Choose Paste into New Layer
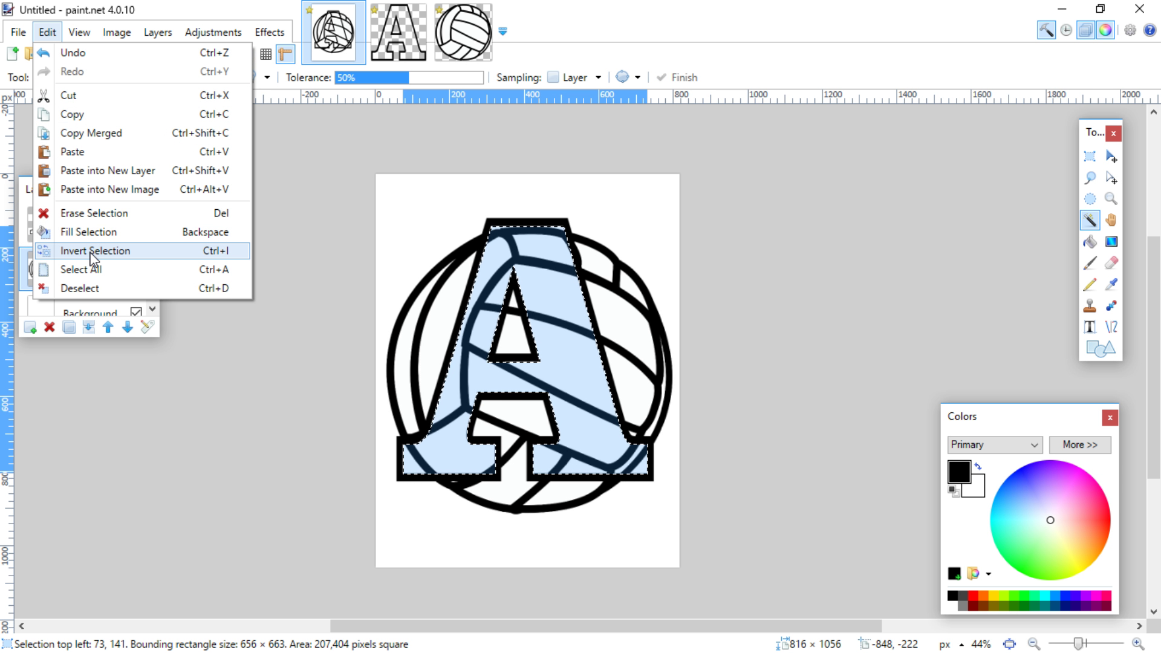The width and height of the screenshot is (1161, 653). pyautogui.click(x=142, y=171)
